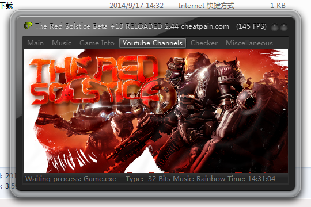The image size is (311, 207).
Task: Open the Main tab
Action: [x=35, y=43]
